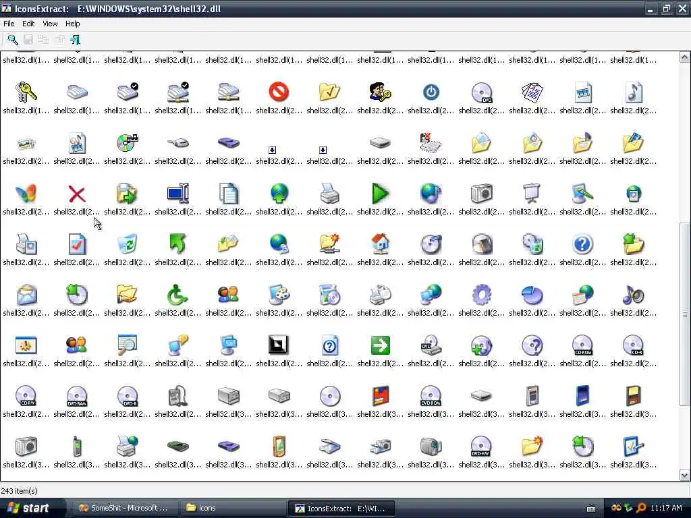Select the camcorder video camera icon
The height and width of the screenshot is (518, 691).
click(x=431, y=447)
